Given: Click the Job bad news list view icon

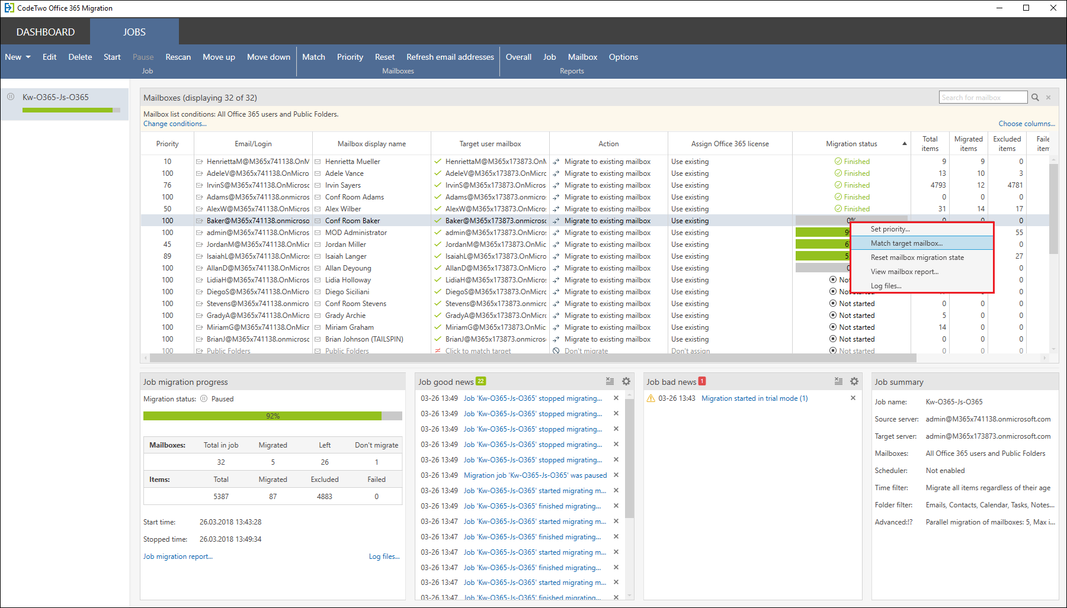Looking at the screenshot, I should click(838, 382).
